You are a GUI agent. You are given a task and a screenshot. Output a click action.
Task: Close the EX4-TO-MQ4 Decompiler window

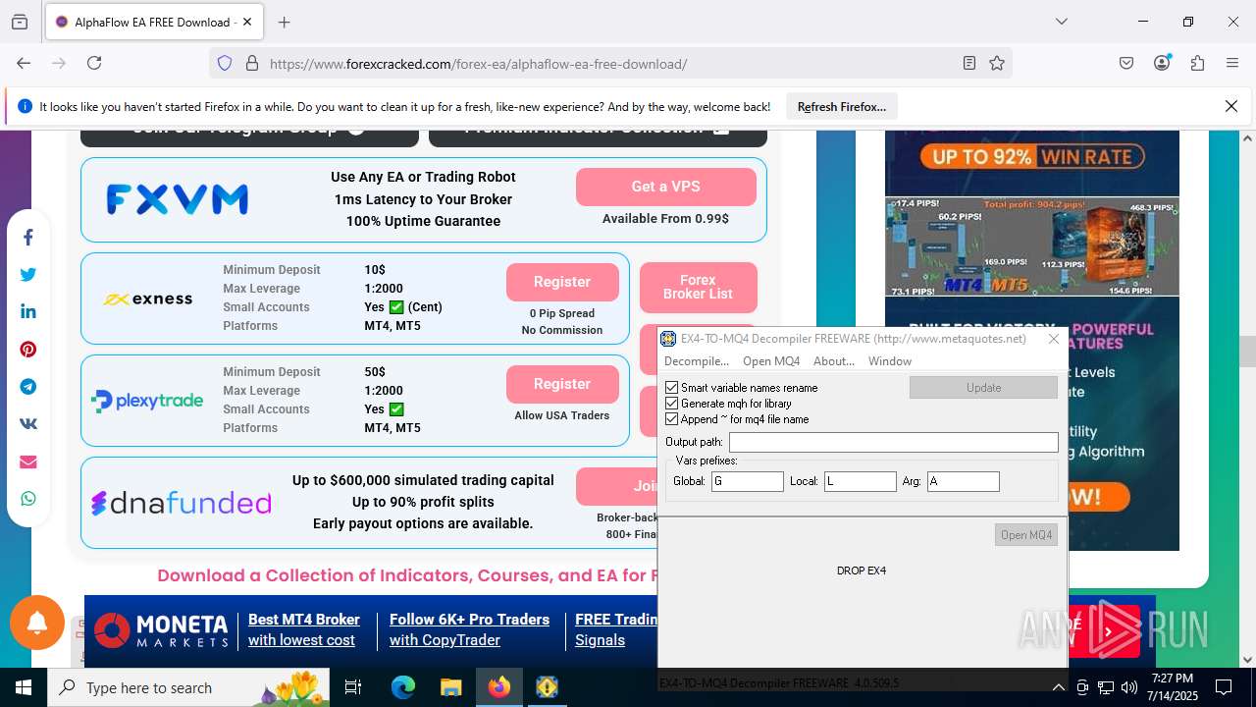coord(1054,339)
